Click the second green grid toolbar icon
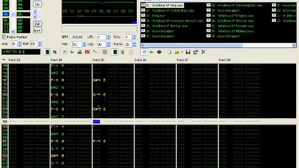Image resolution: width=299 pixels, height=168 pixels. click(x=115, y=52)
